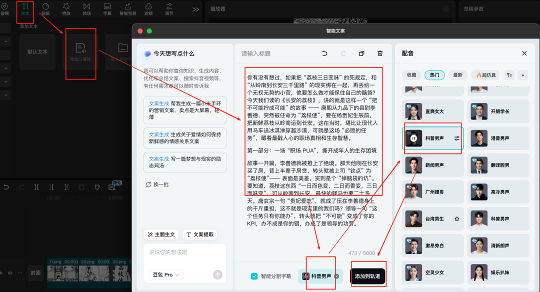This screenshot has width=540, height=292.
Task: Open the 豆包 Pro model dropdown
Action: (x=166, y=274)
